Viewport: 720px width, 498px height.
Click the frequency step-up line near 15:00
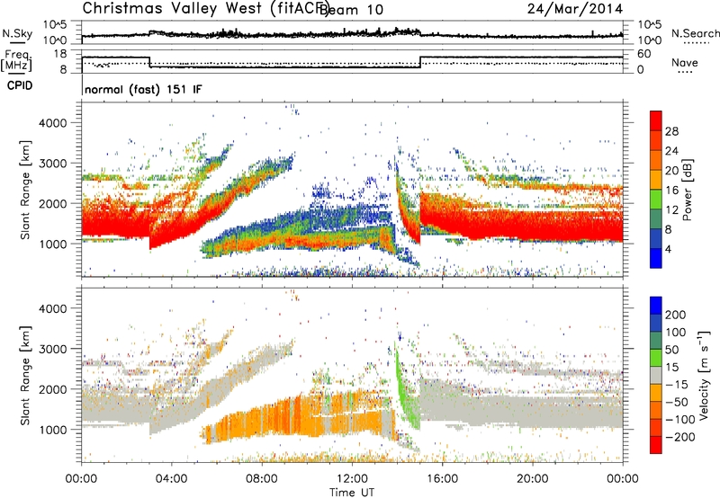coord(420,62)
